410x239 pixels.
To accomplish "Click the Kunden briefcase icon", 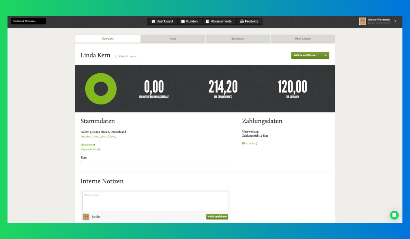I will [x=183, y=21].
